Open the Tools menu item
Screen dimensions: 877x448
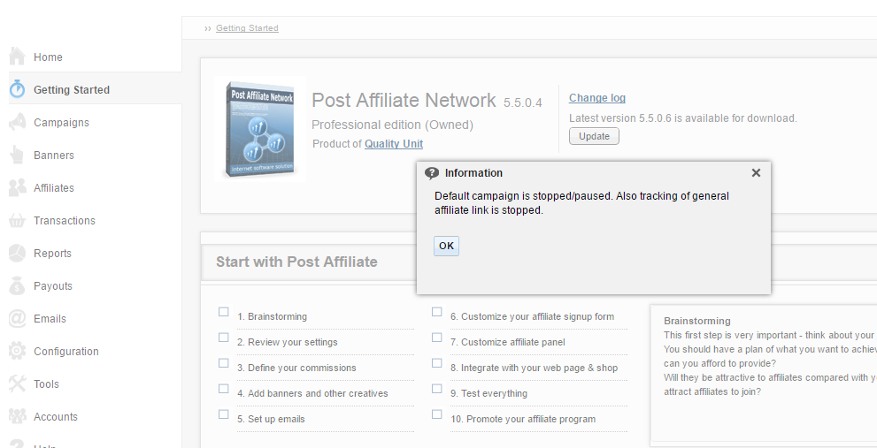(46, 383)
